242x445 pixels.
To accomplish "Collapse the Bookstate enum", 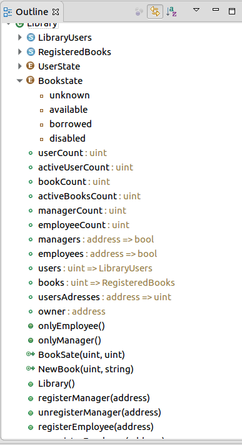I will (x=19, y=81).
